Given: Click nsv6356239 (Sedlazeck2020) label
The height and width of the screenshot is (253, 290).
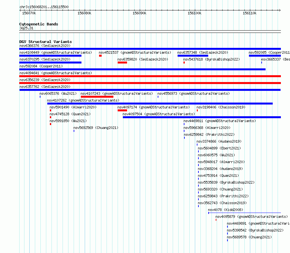Looking at the screenshot, I should coord(45,80).
